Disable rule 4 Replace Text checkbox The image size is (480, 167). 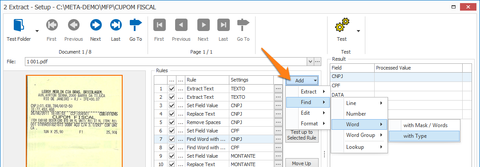(172, 114)
